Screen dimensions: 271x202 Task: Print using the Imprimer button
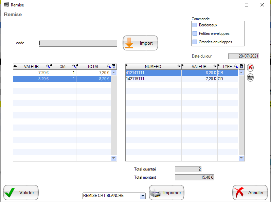click(166, 193)
